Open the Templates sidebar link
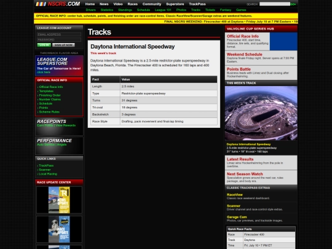The image size is (332, 249). (x=46, y=91)
